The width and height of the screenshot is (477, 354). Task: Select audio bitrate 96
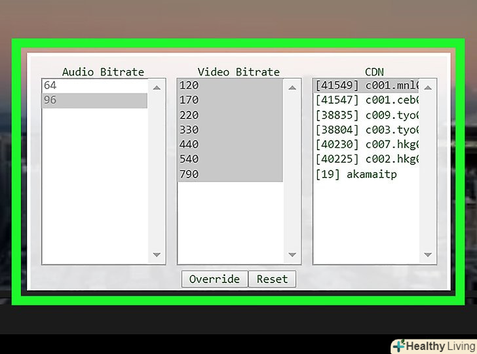(94, 100)
